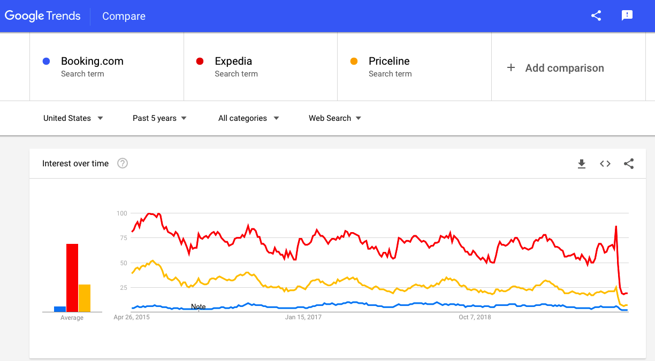
Task: Edit the Priceline search term
Action: pyautogui.click(x=389, y=62)
